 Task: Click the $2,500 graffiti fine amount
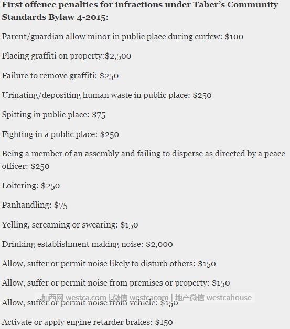tap(118, 56)
